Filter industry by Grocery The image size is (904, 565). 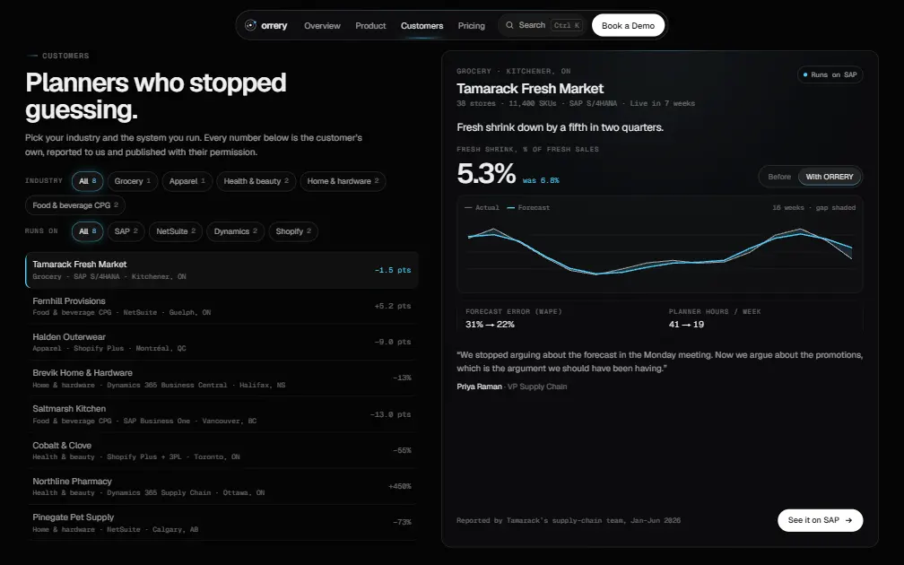tap(133, 181)
